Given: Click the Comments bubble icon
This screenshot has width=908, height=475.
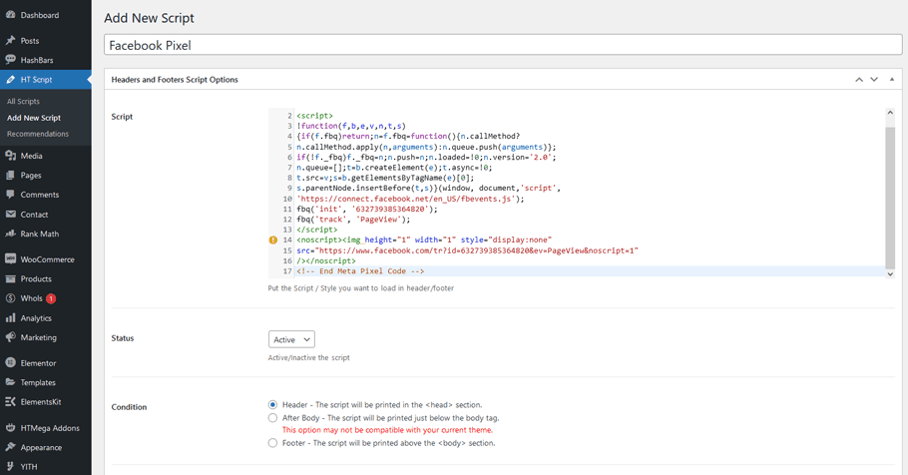Looking at the screenshot, I should click(10, 195).
